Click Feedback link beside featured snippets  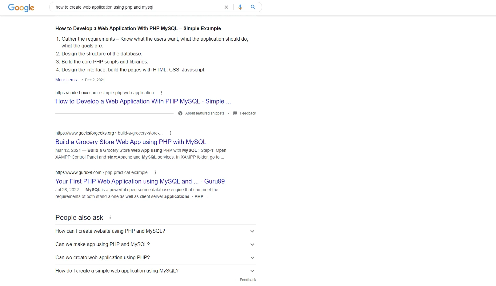[248, 113]
